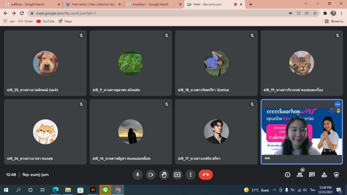Toggle the camera on or off
347x195 pixels.
[151, 175]
